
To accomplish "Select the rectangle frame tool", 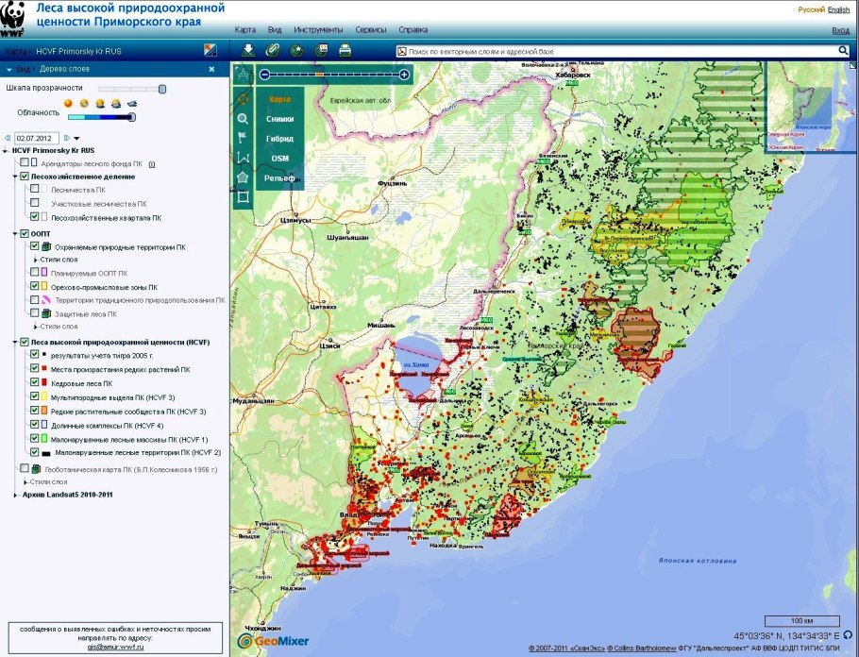I will (x=244, y=196).
